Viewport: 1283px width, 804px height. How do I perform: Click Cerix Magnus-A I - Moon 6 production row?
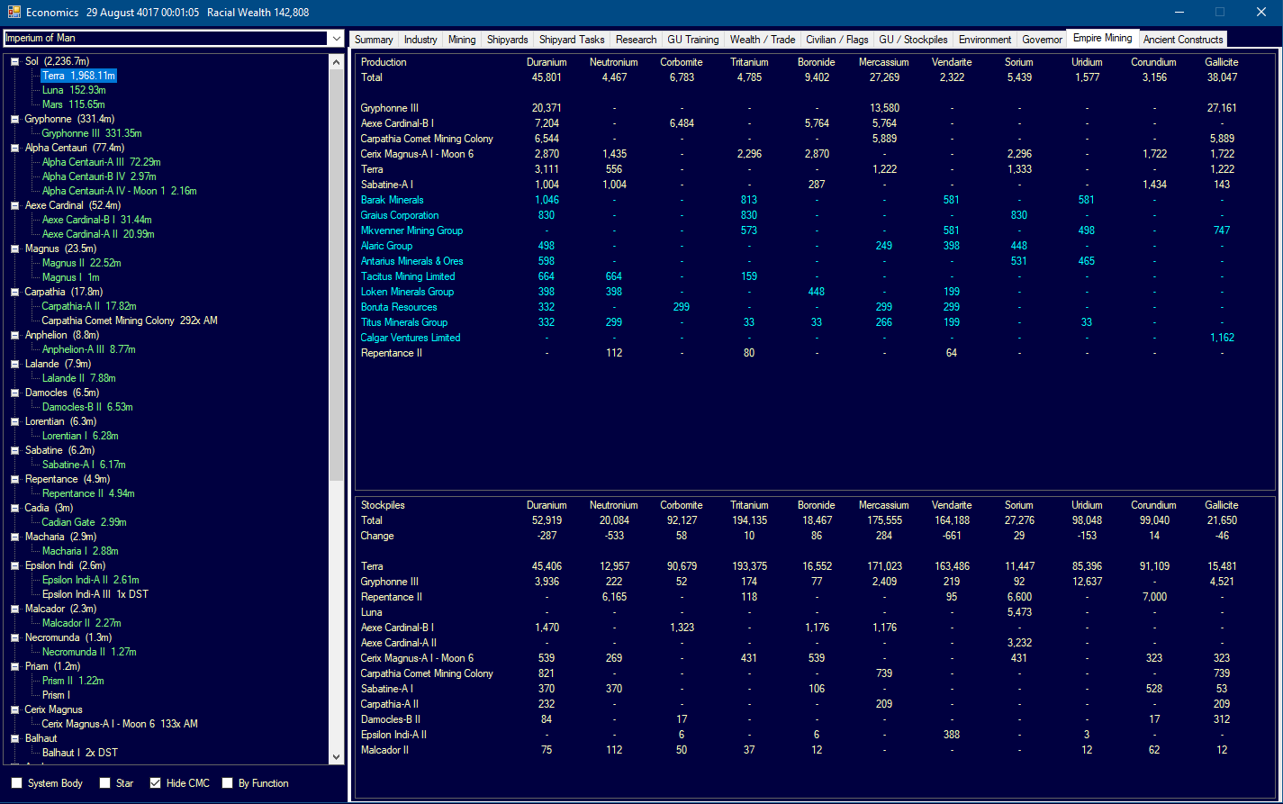[x=417, y=154]
